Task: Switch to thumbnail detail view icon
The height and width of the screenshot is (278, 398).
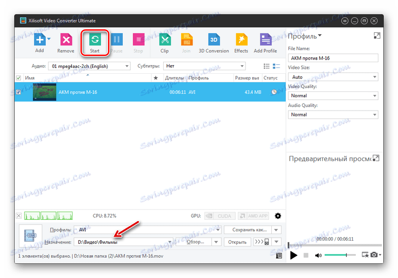Action: point(276,66)
